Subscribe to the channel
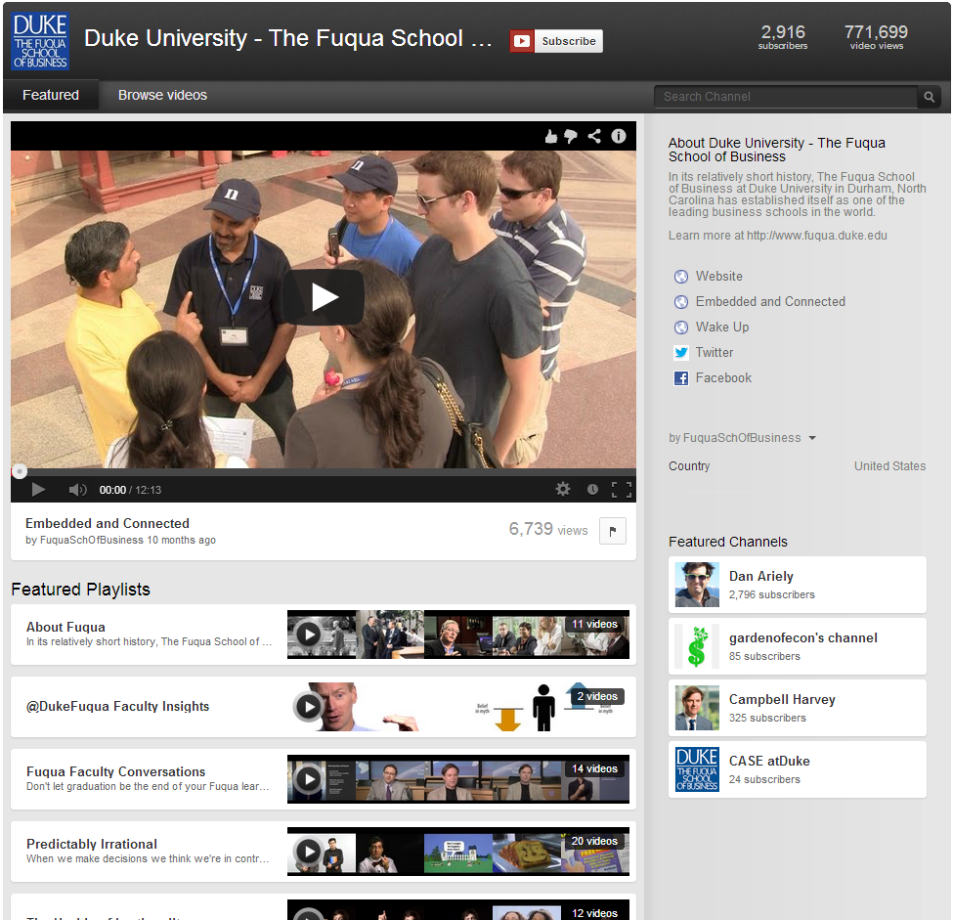 556,41
